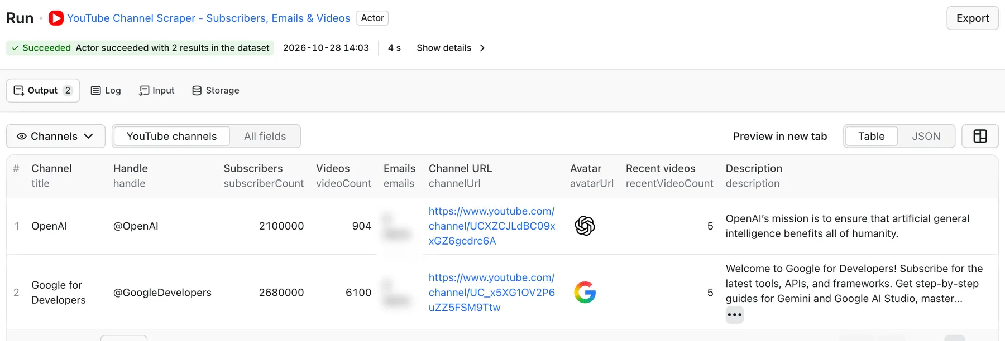Screen dimensions: 1005x341
Task: Click the Storage database icon
Action: 197,90
